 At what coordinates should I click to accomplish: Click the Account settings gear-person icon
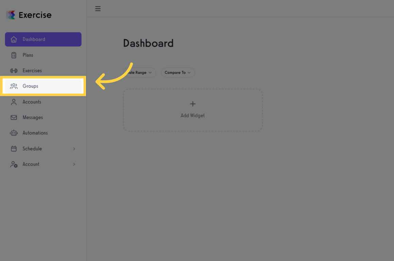coord(14,164)
